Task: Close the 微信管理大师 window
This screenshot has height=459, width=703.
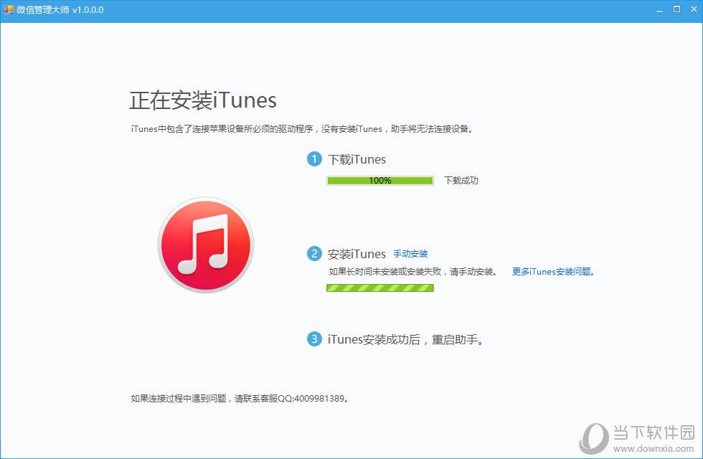Action: tap(694, 9)
